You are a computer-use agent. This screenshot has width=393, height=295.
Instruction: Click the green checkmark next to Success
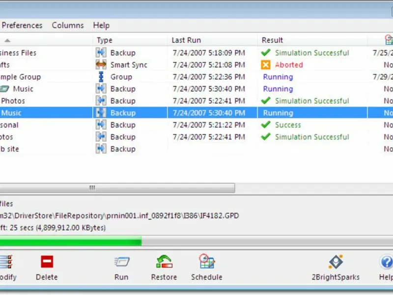click(266, 125)
